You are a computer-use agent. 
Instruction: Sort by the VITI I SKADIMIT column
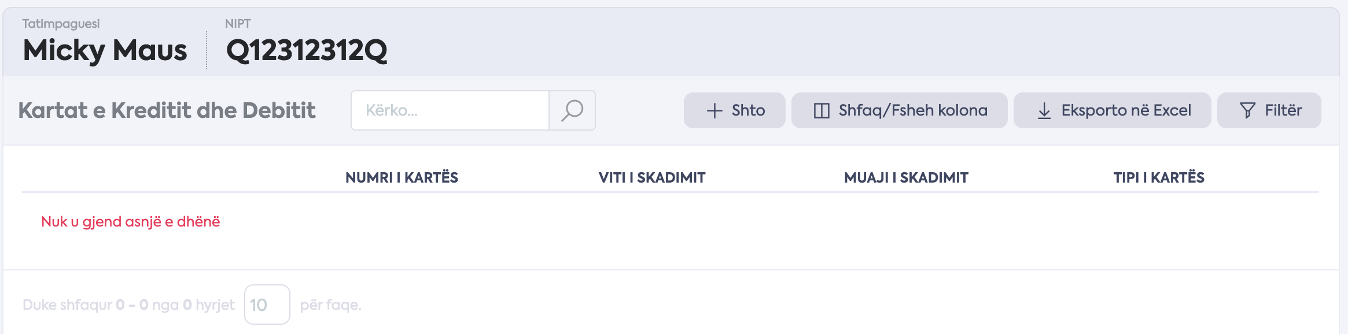click(651, 177)
